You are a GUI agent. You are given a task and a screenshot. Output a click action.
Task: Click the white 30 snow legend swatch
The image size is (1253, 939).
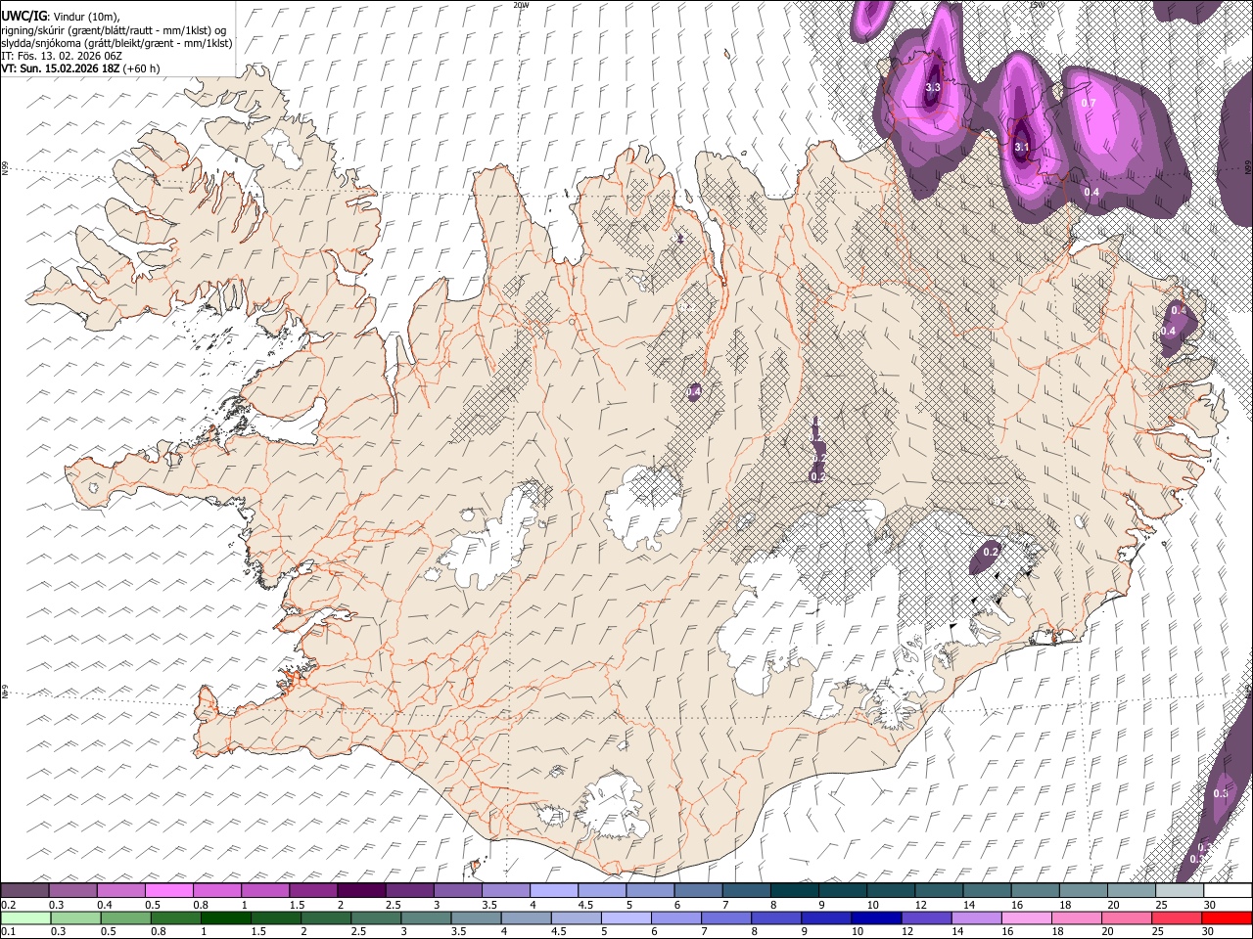1228,891
